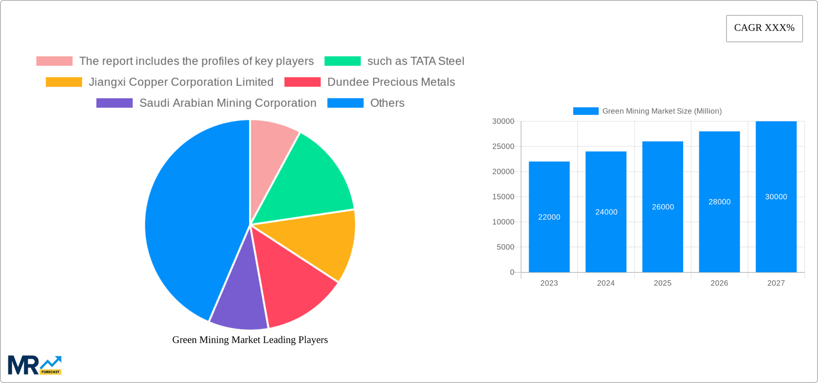Toggle the 'Others' legend entry

[x=386, y=103]
